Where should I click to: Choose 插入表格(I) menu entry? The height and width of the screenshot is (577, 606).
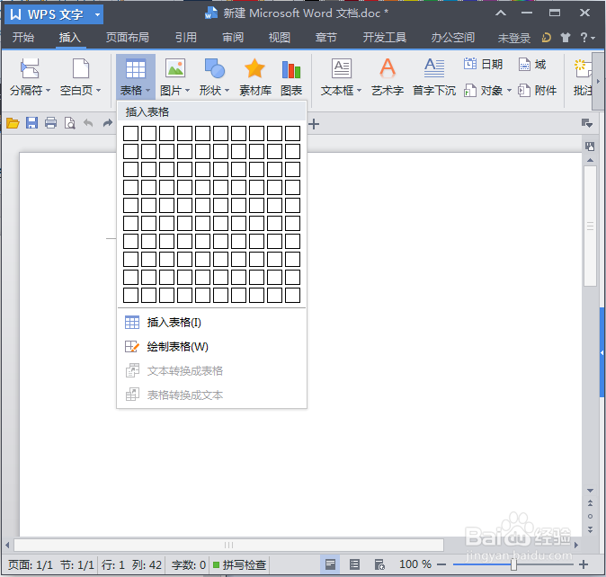point(212,323)
